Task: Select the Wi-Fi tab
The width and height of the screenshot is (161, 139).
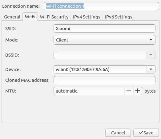Action: 30,17
